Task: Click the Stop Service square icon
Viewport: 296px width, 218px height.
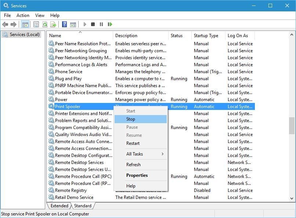Action: pyautogui.click(x=93, y=24)
